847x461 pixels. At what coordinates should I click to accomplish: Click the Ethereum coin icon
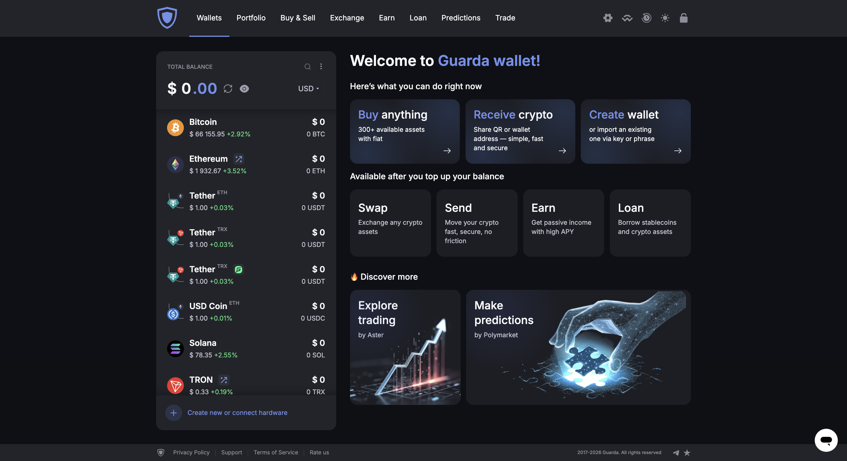(175, 165)
